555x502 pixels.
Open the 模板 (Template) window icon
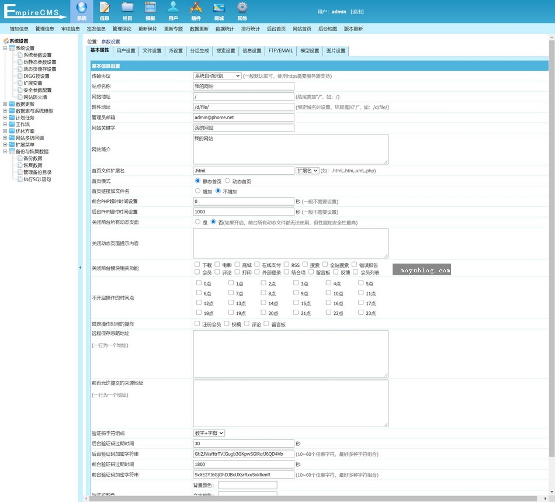150,8
